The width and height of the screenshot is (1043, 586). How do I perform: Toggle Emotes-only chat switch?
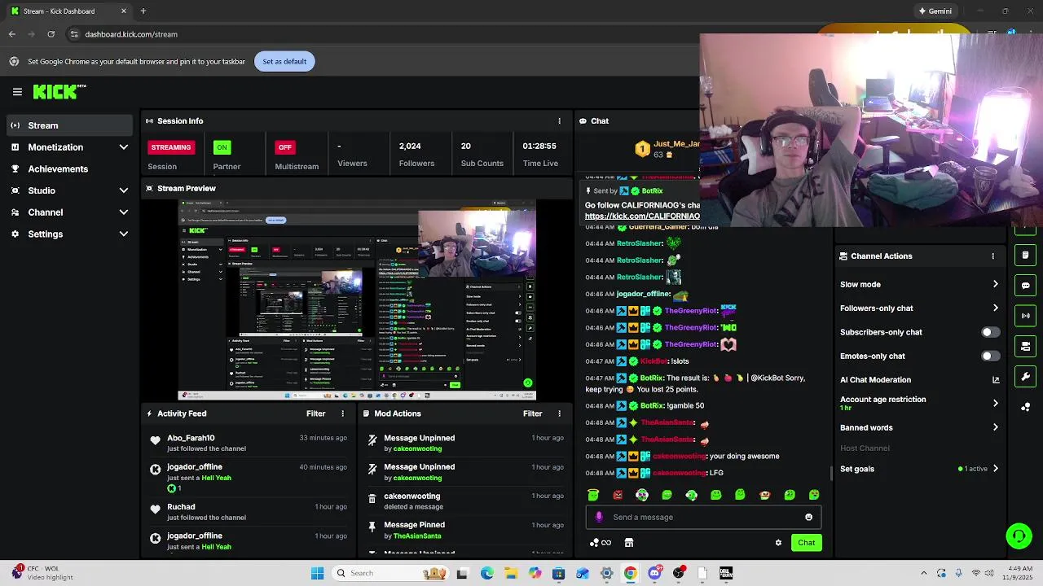(x=990, y=356)
